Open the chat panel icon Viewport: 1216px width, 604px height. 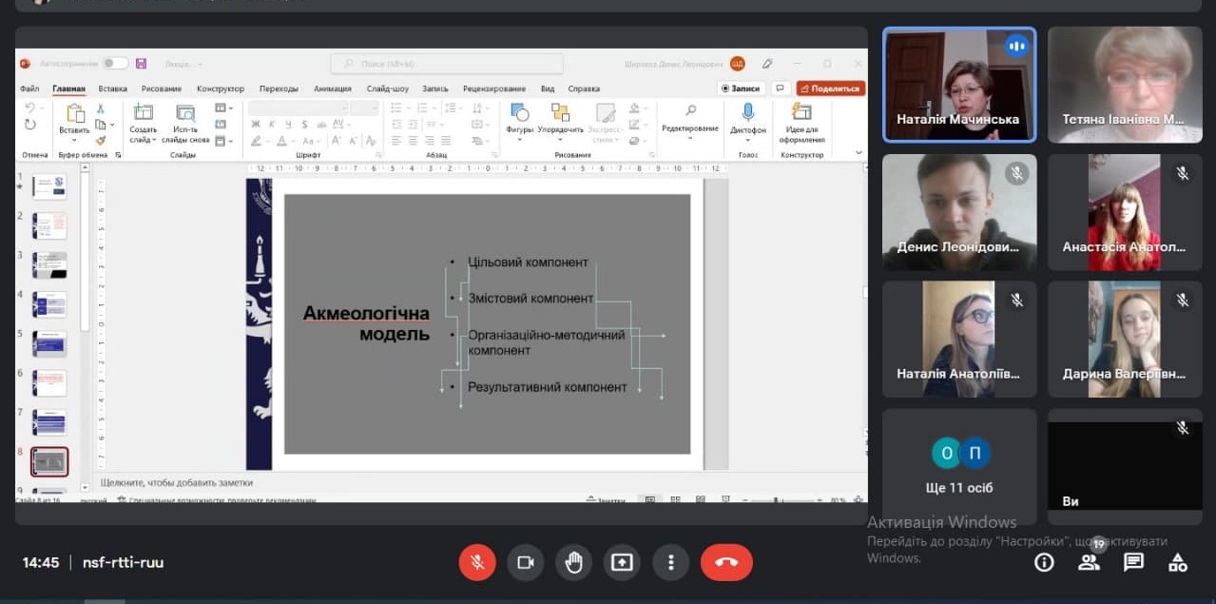pos(1133,562)
